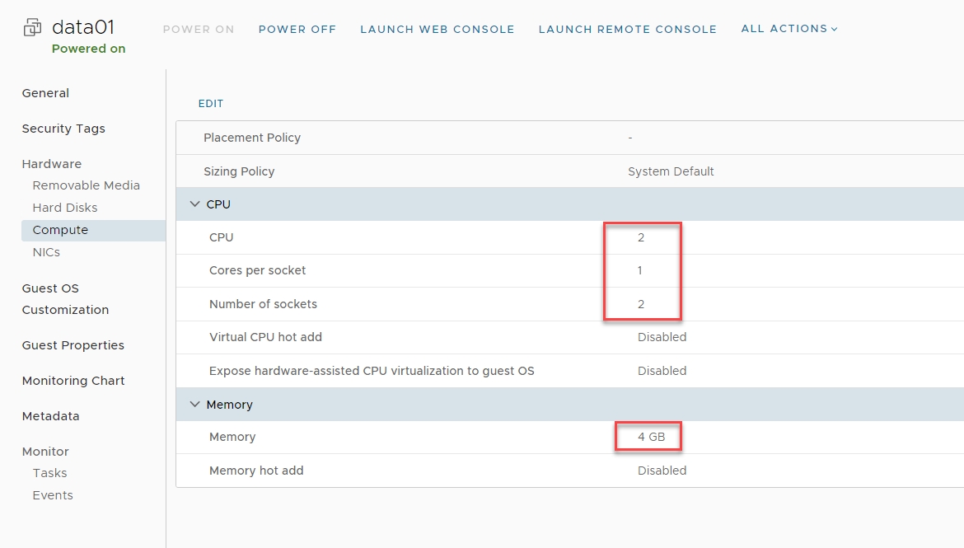
Task: Click the data01 virtual machine icon
Action: (32, 28)
